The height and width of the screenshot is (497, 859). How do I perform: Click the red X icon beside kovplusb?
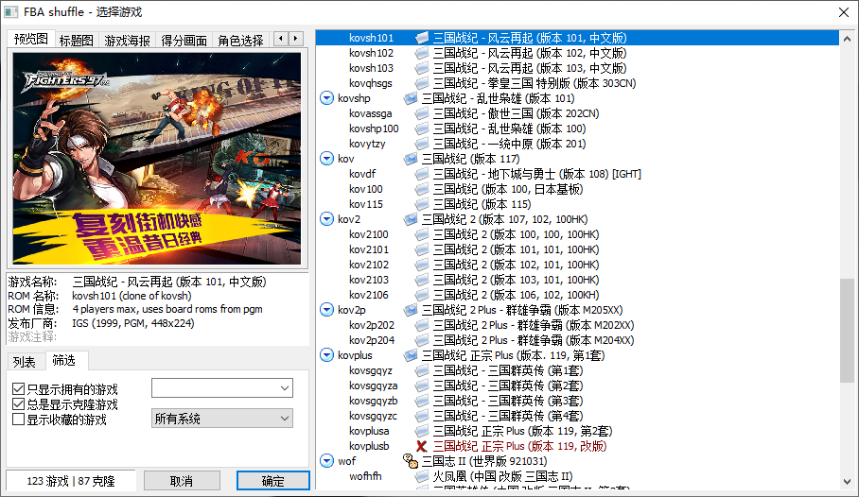point(422,446)
